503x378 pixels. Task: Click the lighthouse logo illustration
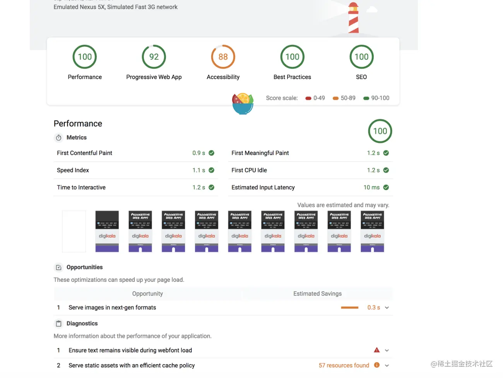pyautogui.click(x=353, y=18)
